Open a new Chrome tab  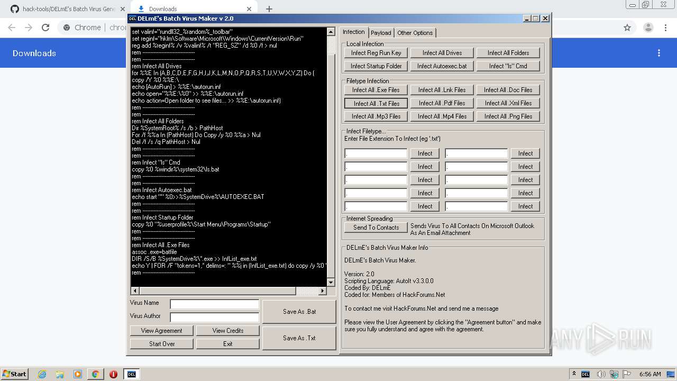click(x=269, y=8)
